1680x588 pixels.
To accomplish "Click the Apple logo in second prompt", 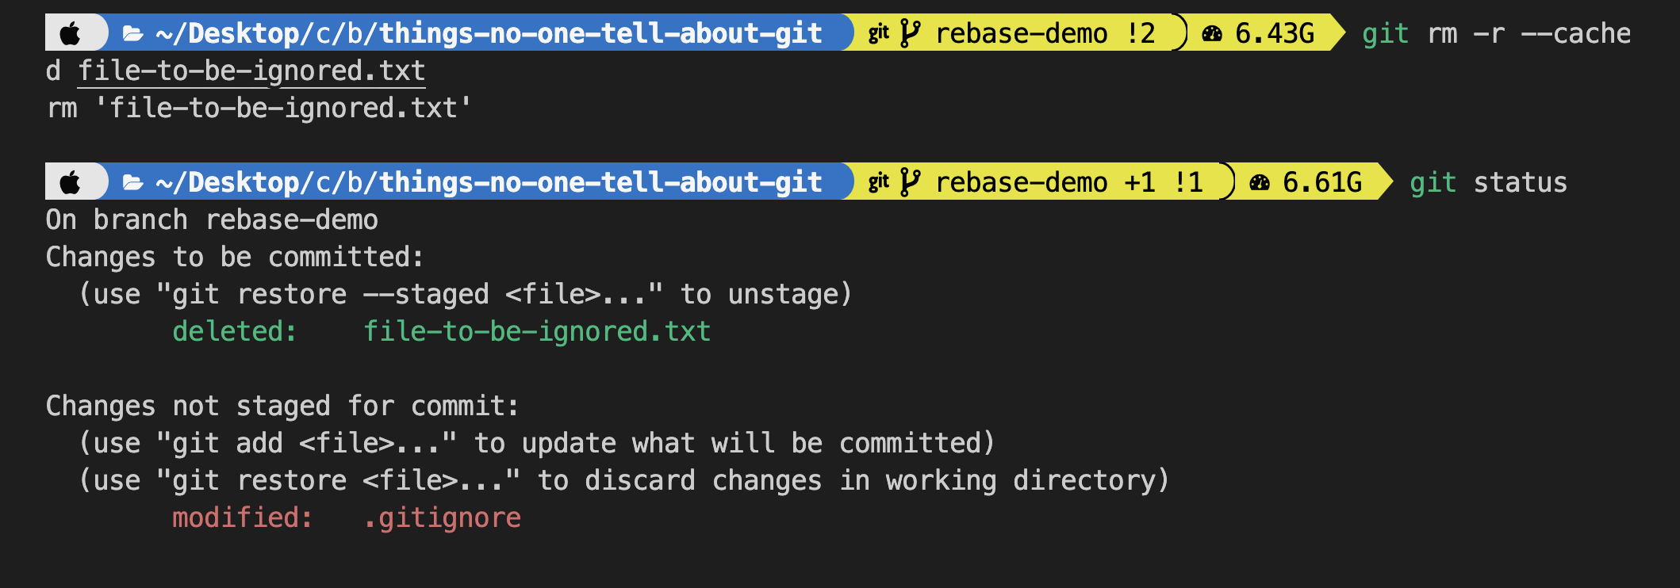I will 71,182.
